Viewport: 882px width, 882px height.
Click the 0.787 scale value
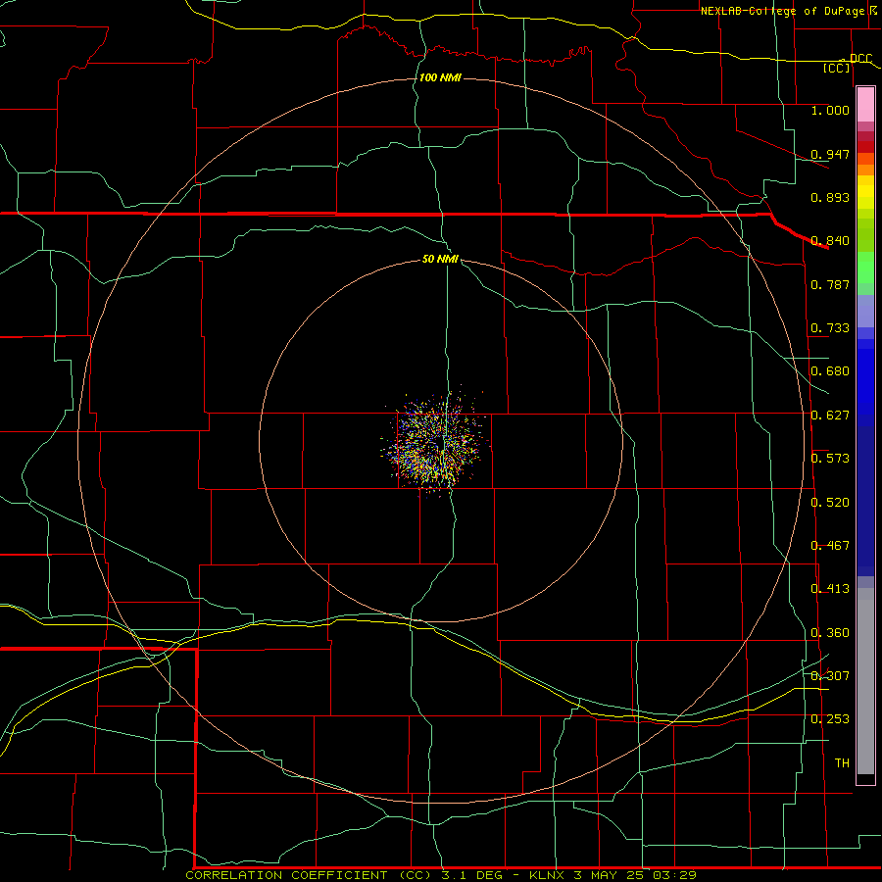(x=830, y=284)
